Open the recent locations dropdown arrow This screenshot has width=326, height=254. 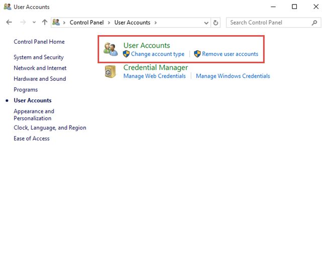pos(34,22)
